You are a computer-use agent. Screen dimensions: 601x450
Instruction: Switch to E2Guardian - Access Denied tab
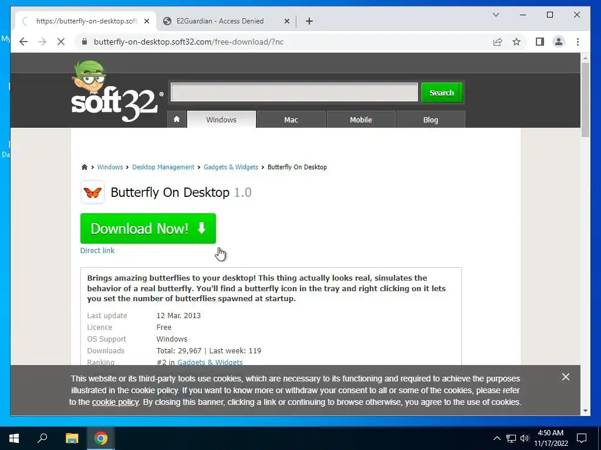[x=226, y=21]
